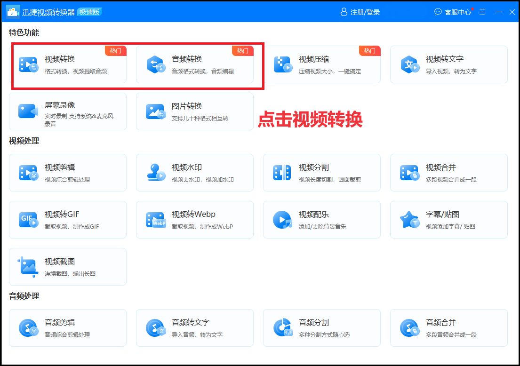Viewport: 520px width, 366px height.
Task: Select the 音频转换 (Audio Convert) icon
Action: [155, 64]
